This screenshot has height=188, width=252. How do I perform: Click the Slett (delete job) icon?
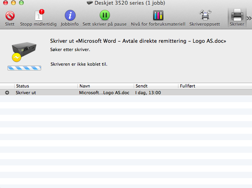pyautogui.click(x=10, y=15)
